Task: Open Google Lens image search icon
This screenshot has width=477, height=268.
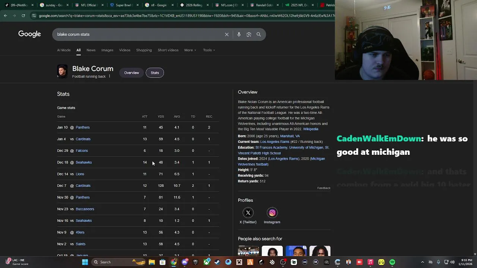Action: 249,34
